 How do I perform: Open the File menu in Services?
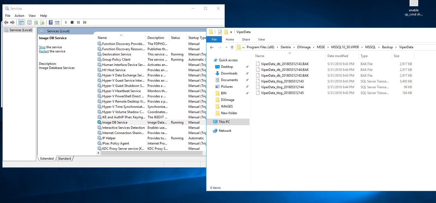[8, 16]
